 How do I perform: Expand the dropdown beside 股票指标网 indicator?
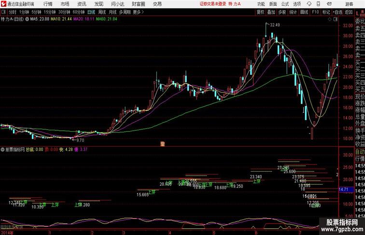pos(3,150)
